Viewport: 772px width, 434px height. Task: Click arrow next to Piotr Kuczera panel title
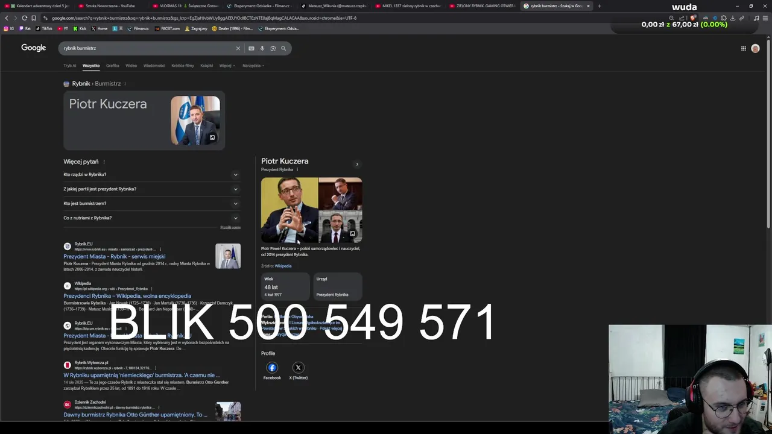click(x=357, y=164)
